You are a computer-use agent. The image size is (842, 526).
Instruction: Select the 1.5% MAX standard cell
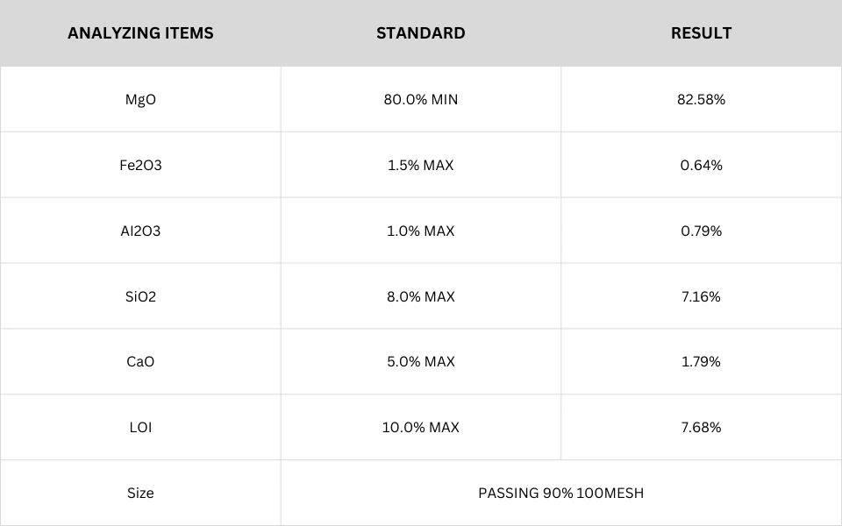(x=421, y=165)
